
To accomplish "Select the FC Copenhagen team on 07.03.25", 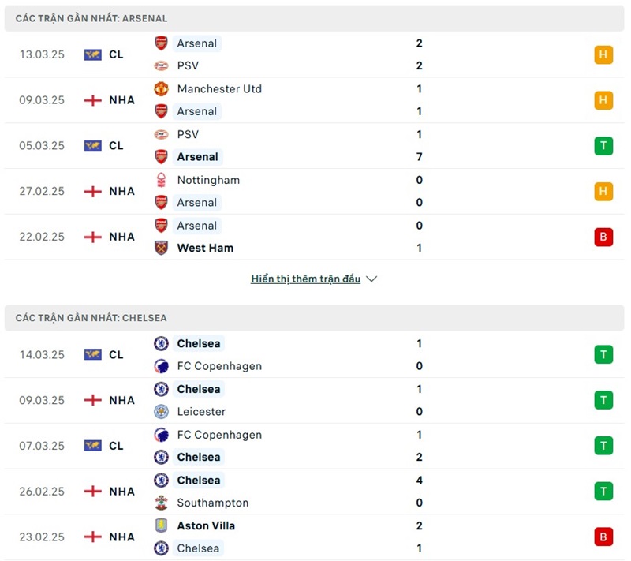I will [x=219, y=435].
